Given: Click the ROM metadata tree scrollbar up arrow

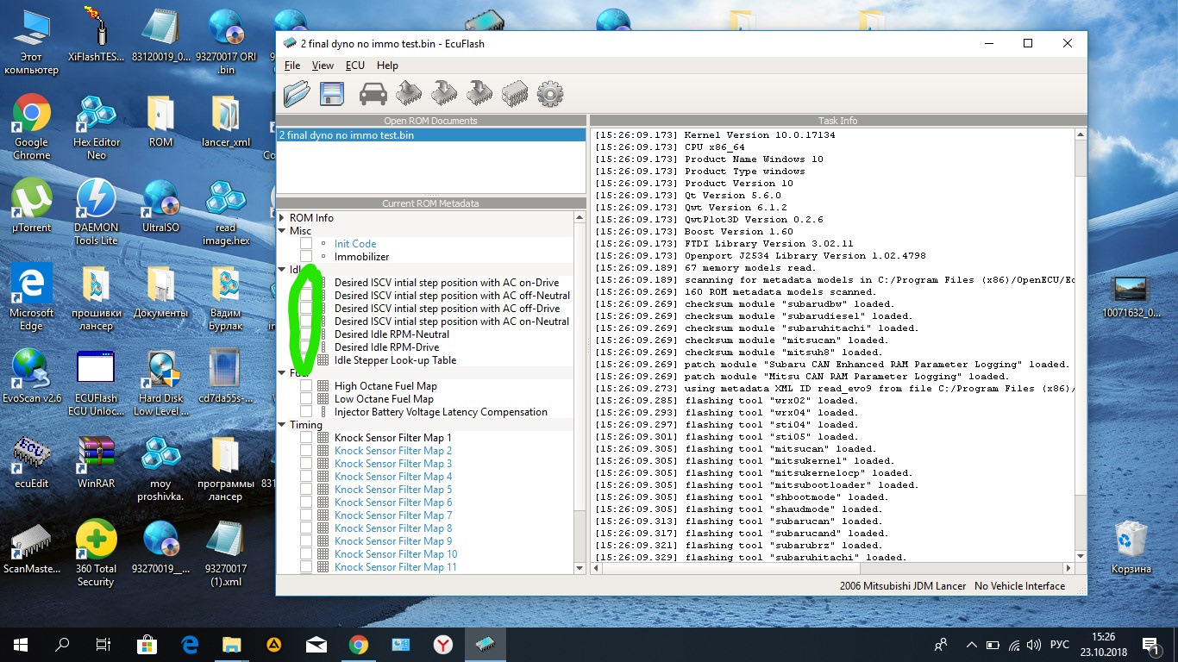Looking at the screenshot, I should pyautogui.click(x=580, y=218).
